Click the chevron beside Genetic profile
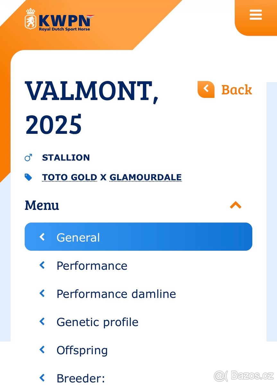This screenshot has width=277, height=385. coord(42,321)
